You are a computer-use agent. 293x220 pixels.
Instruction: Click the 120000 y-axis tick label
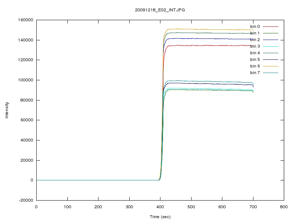(x=26, y=60)
